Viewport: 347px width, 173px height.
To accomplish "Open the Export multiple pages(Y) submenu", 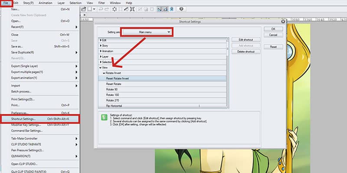I will [40, 72].
